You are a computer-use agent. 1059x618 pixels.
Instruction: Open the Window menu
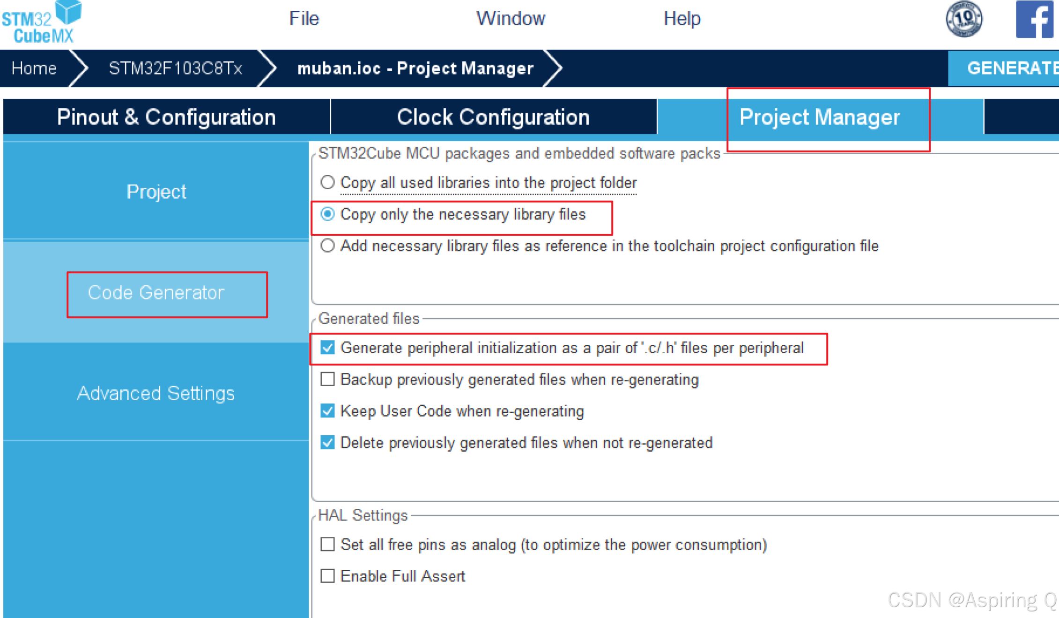click(511, 19)
